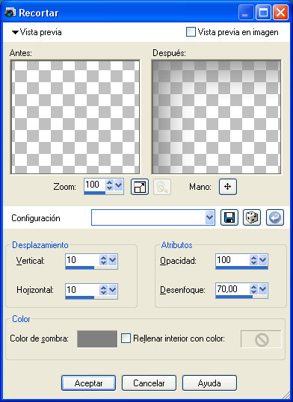Click the fit-to-window zoom icon
The image size is (293, 402).
tap(140, 187)
